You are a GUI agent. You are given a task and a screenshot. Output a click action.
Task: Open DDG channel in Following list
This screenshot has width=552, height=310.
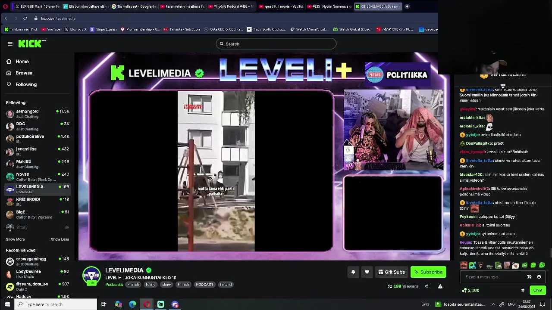coord(38,126)
